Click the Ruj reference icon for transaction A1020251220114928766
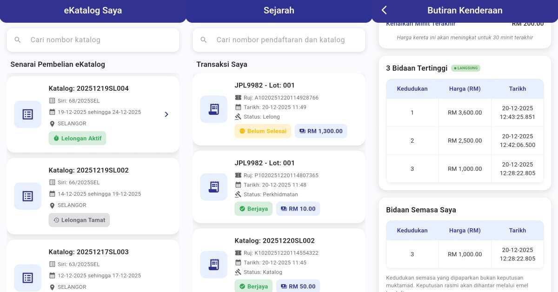This screenshot has height=292, width=558. 238,98
